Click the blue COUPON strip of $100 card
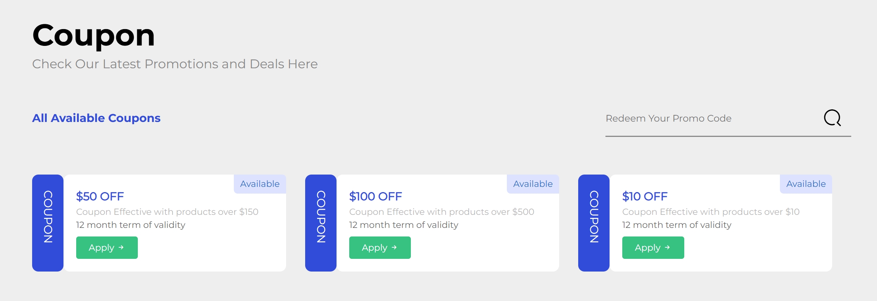Viewport: 877px width, 301px height. (321, 223)
